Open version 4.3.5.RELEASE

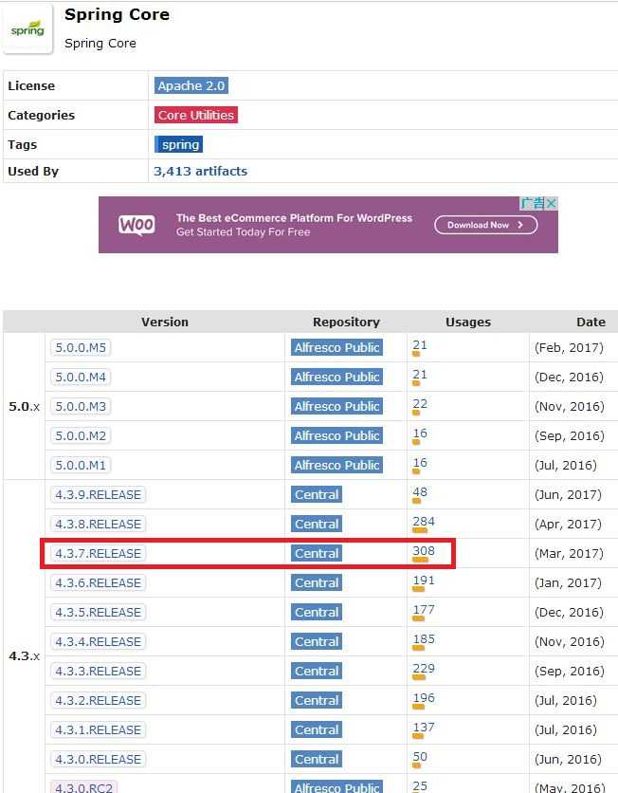click(x=98, y=612)
